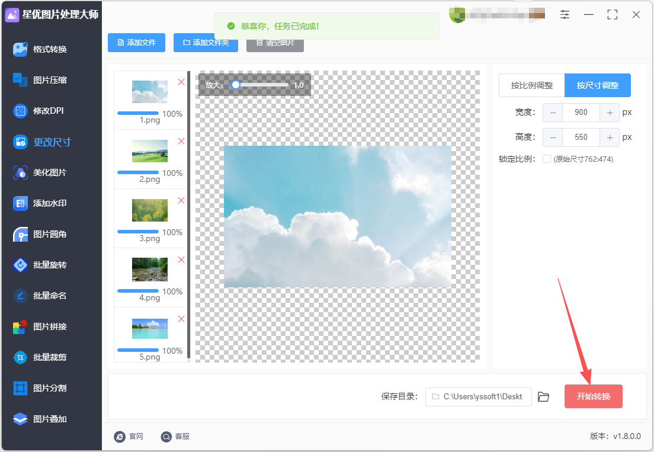654x452 pixels.
Task: Select the 5.png beach thumbnail
Action: [150, 329]
